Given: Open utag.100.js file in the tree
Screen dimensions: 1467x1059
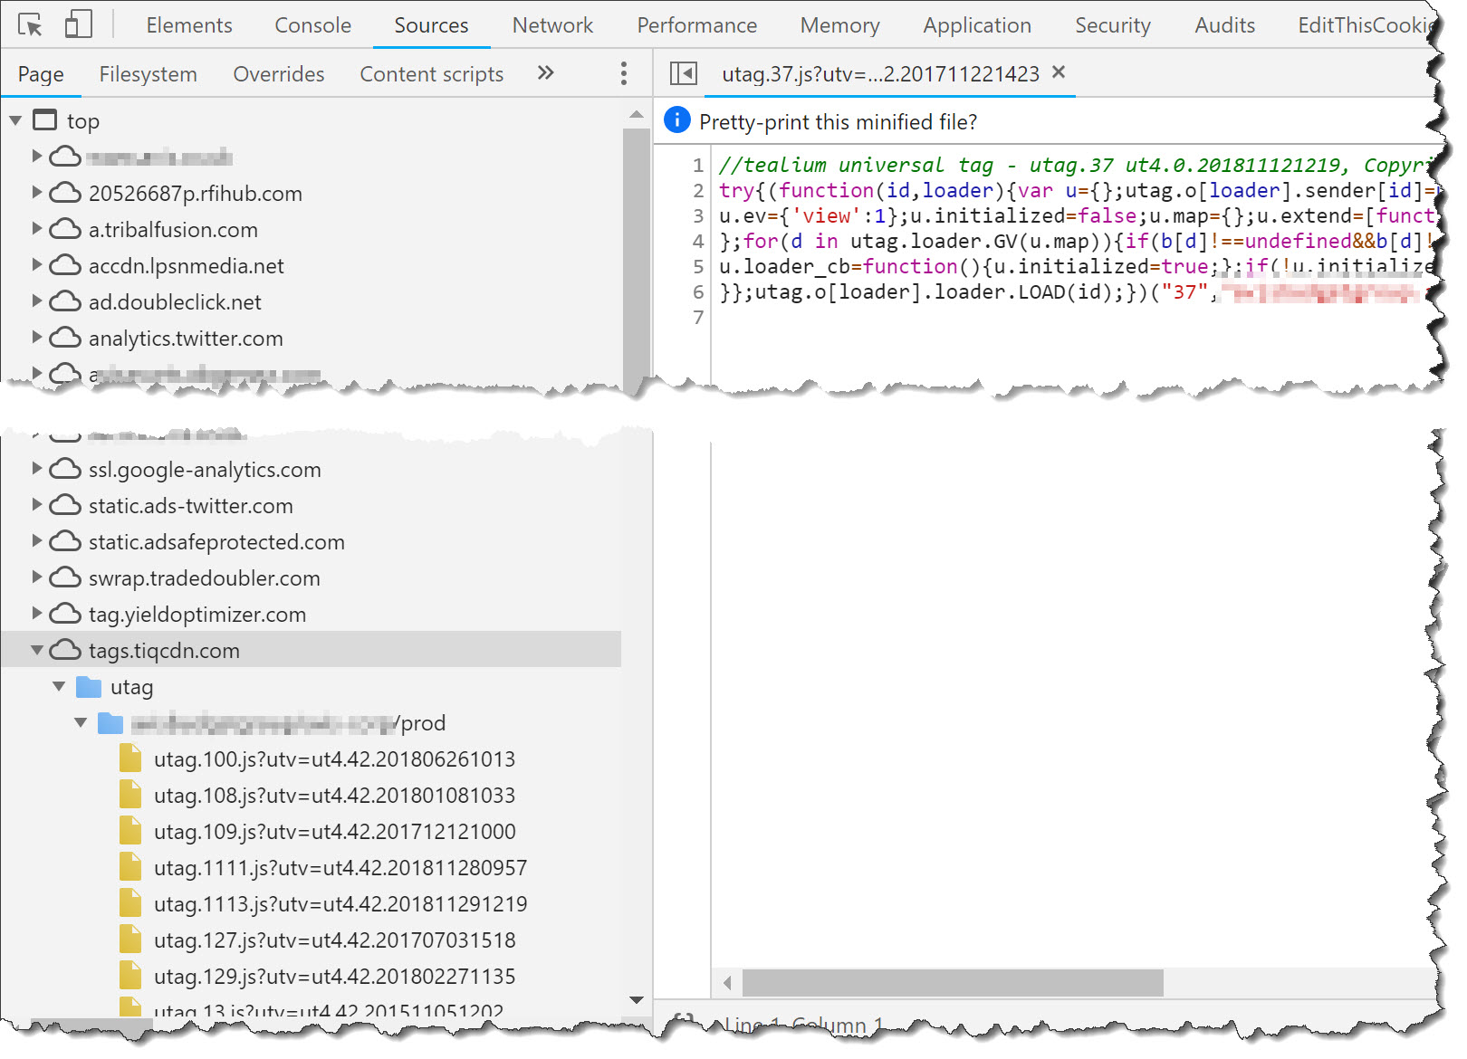Looking at the screenshot, I should (x=334, y=759).
